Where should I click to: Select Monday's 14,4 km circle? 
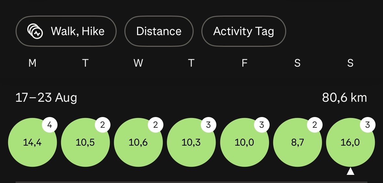[32, 142]
